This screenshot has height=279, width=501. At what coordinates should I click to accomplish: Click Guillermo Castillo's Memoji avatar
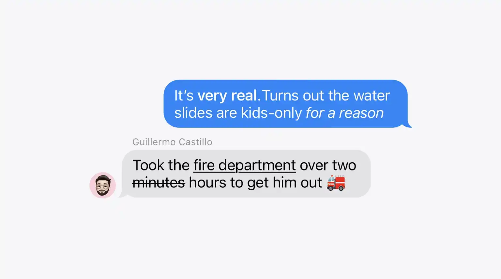102,185
